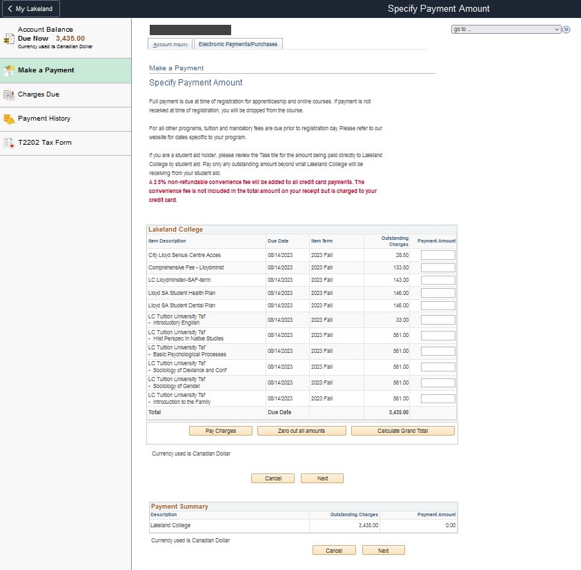Click Calculate Grand Total
Screen dimensions: 581x570
click(402, 430)
